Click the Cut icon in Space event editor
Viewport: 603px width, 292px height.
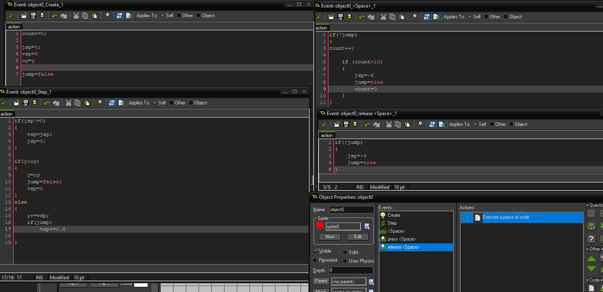[x=383, y=17]
